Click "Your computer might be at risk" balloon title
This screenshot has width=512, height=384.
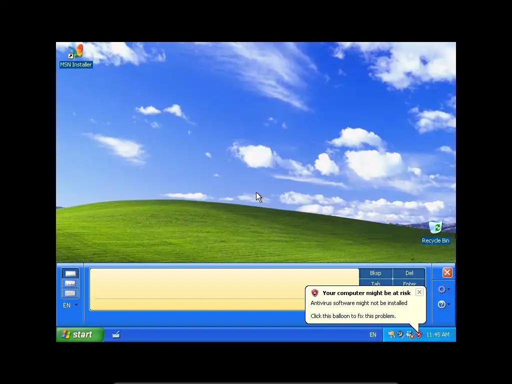366,293
